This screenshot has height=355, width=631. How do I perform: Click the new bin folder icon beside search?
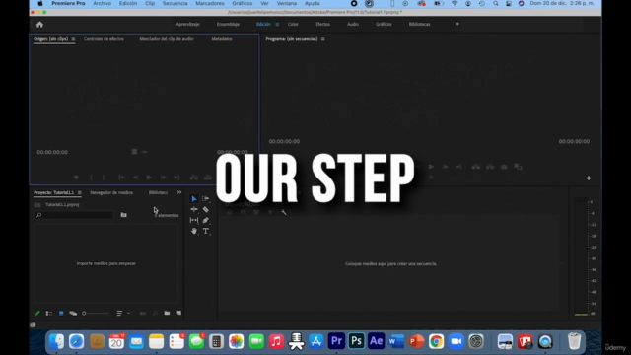124,215
